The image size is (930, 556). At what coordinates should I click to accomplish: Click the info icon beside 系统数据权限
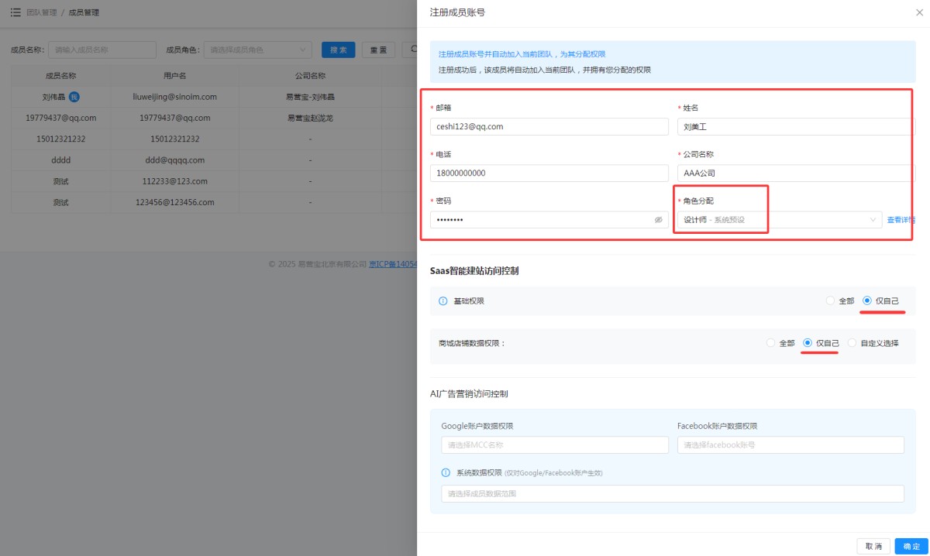(x=446, y=472)
